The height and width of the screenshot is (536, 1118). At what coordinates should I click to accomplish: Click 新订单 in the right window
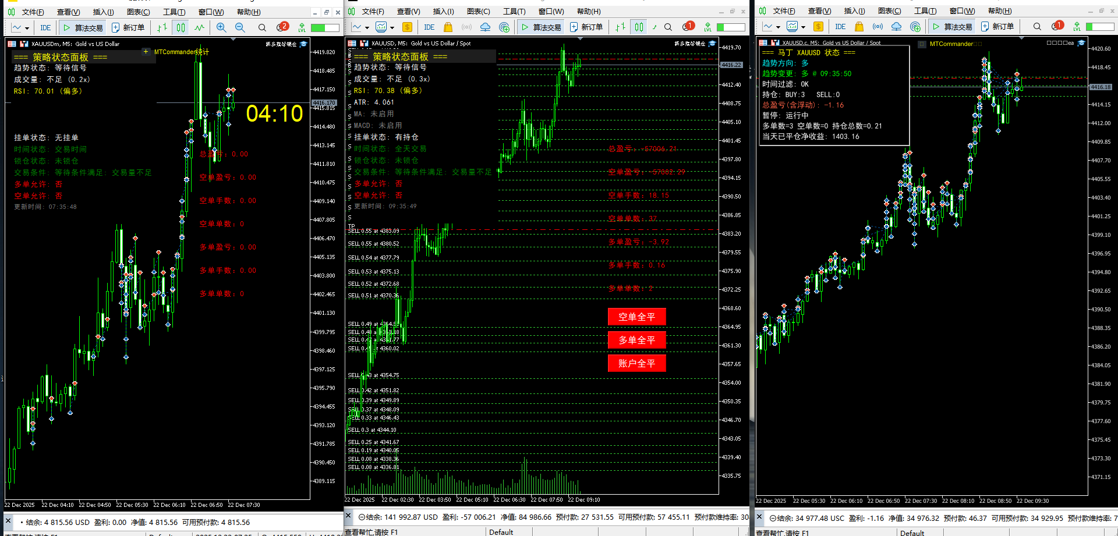[x=997, y=27]
